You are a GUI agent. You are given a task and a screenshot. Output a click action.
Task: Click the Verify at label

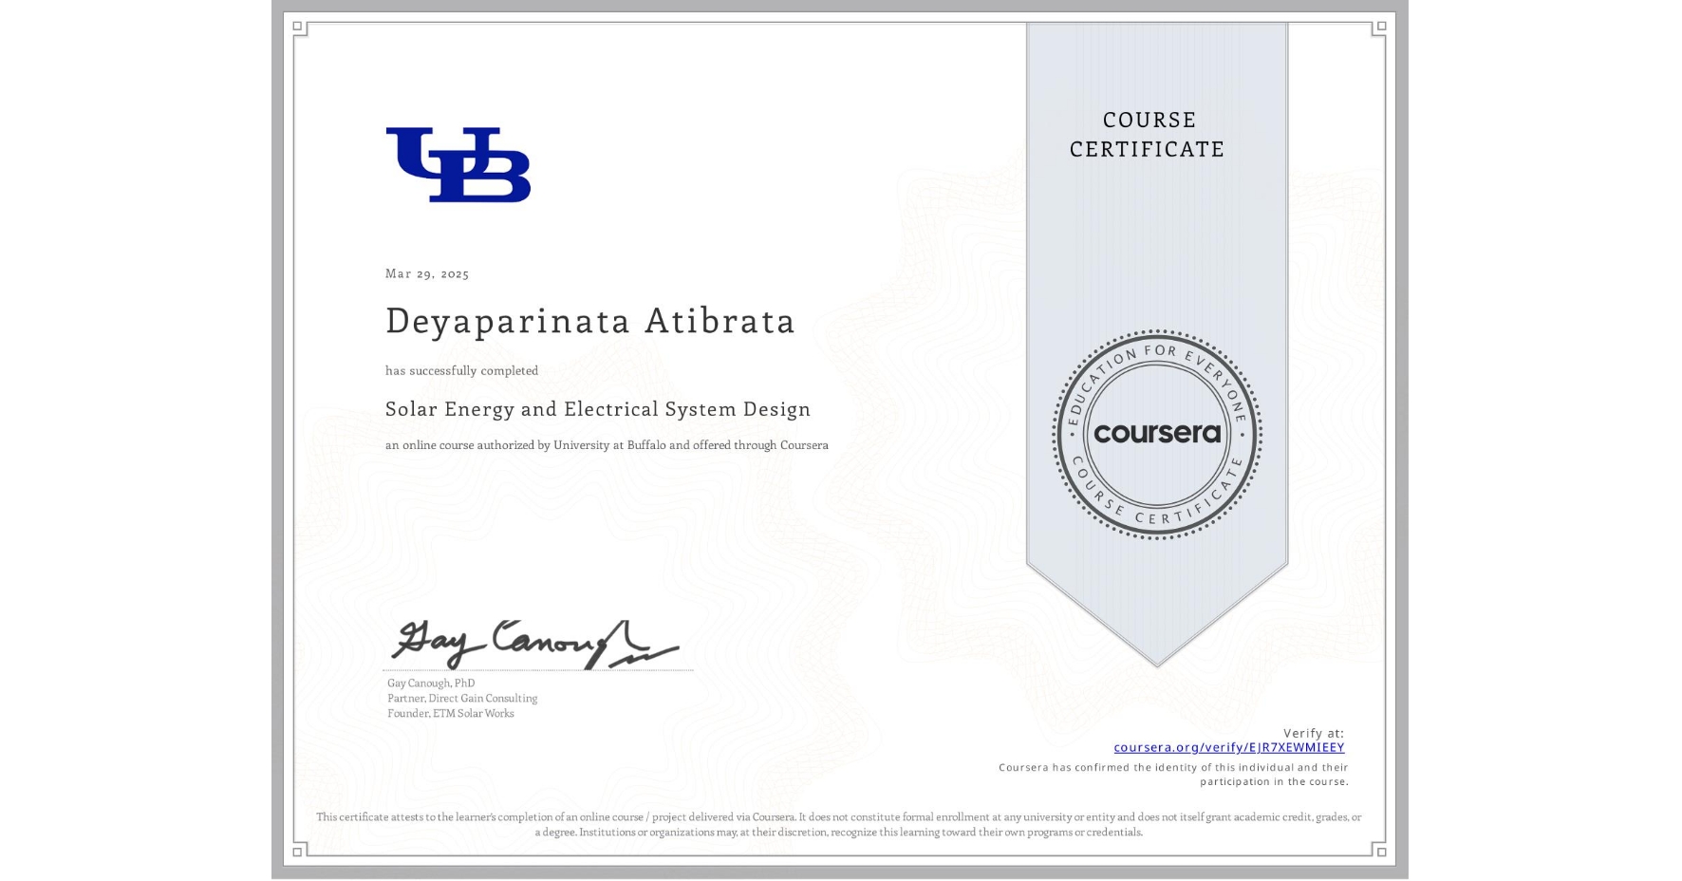point(1314,732)
